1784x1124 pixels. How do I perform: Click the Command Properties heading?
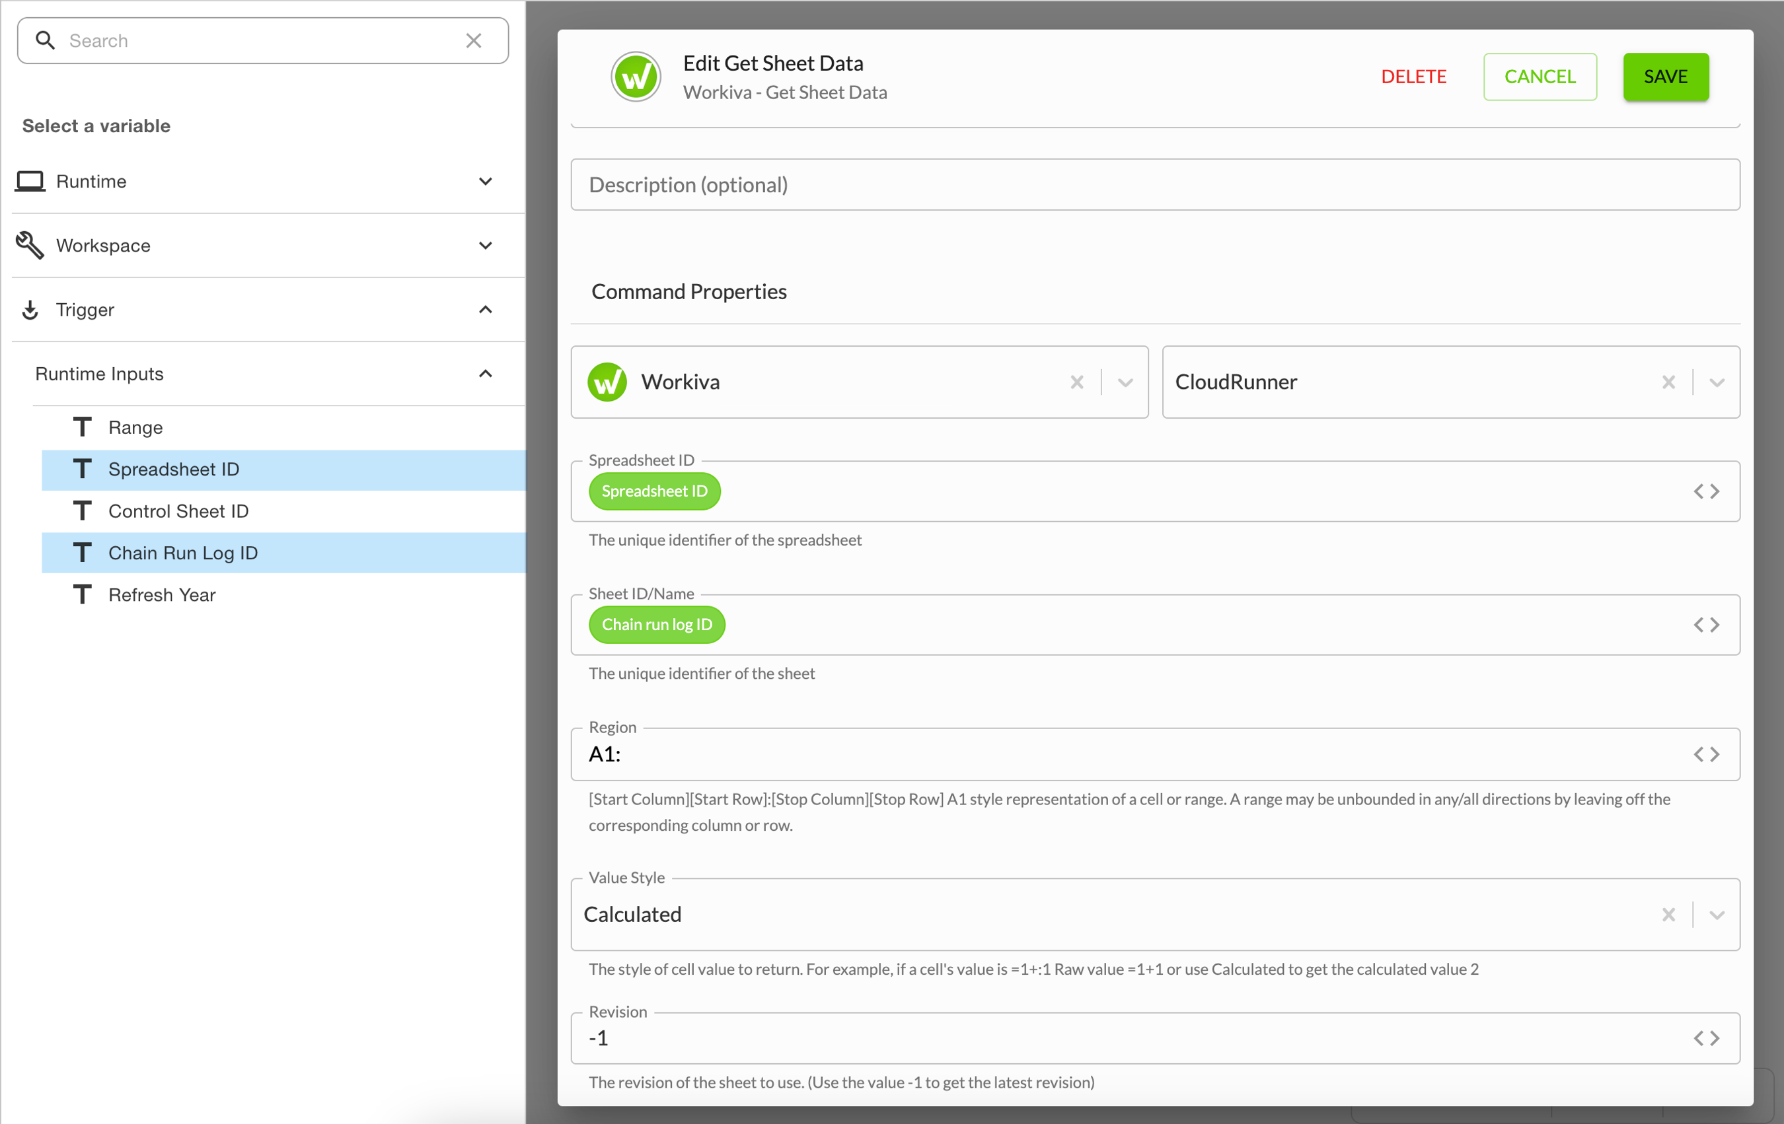[689, 291]
